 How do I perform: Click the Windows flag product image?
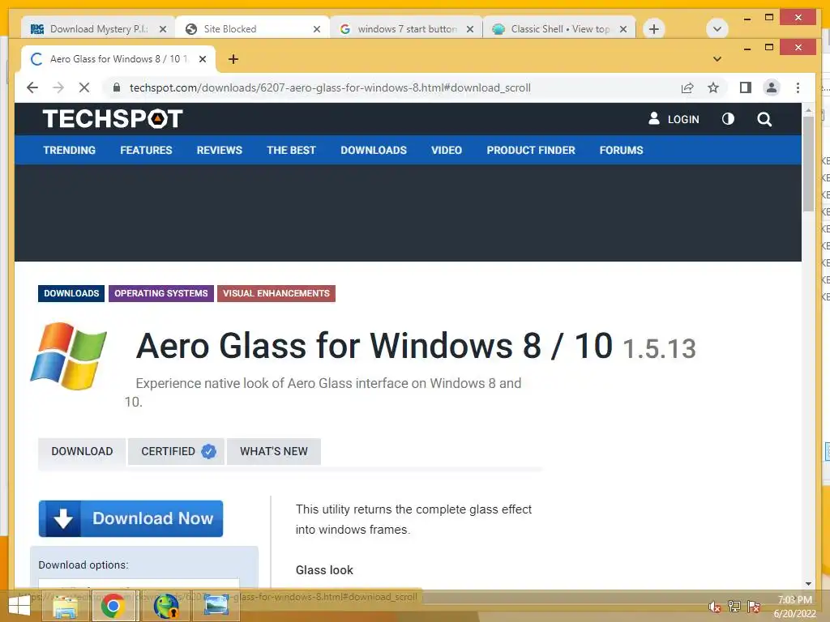click(69, 356)
